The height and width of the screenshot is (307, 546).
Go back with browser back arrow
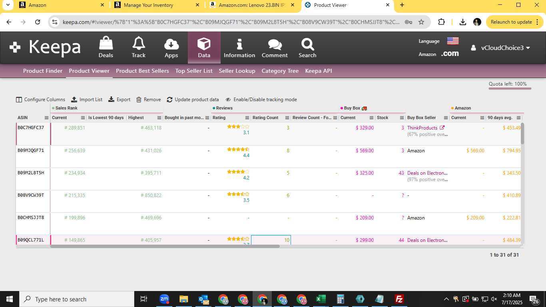tap(9, 22)
